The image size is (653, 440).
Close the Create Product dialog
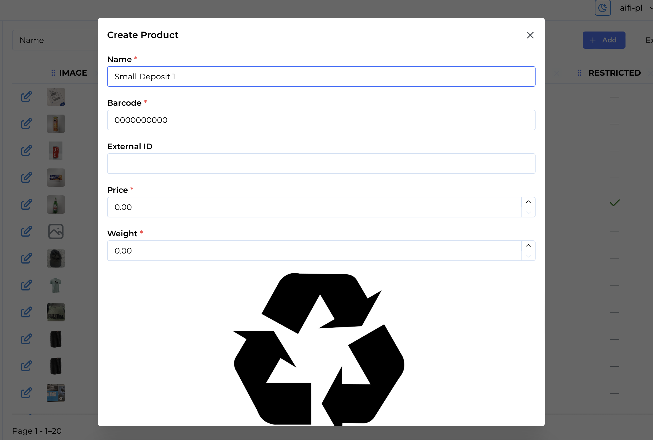coord(530,35)
